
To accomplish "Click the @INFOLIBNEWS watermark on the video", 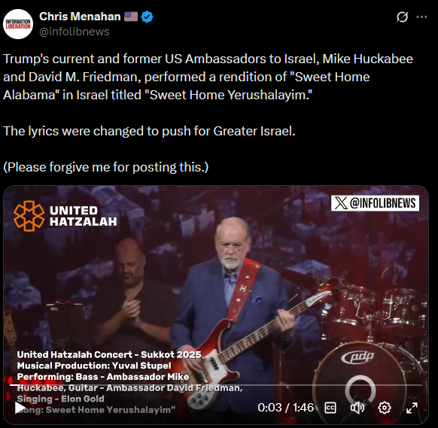I will (x=375, y=203).
